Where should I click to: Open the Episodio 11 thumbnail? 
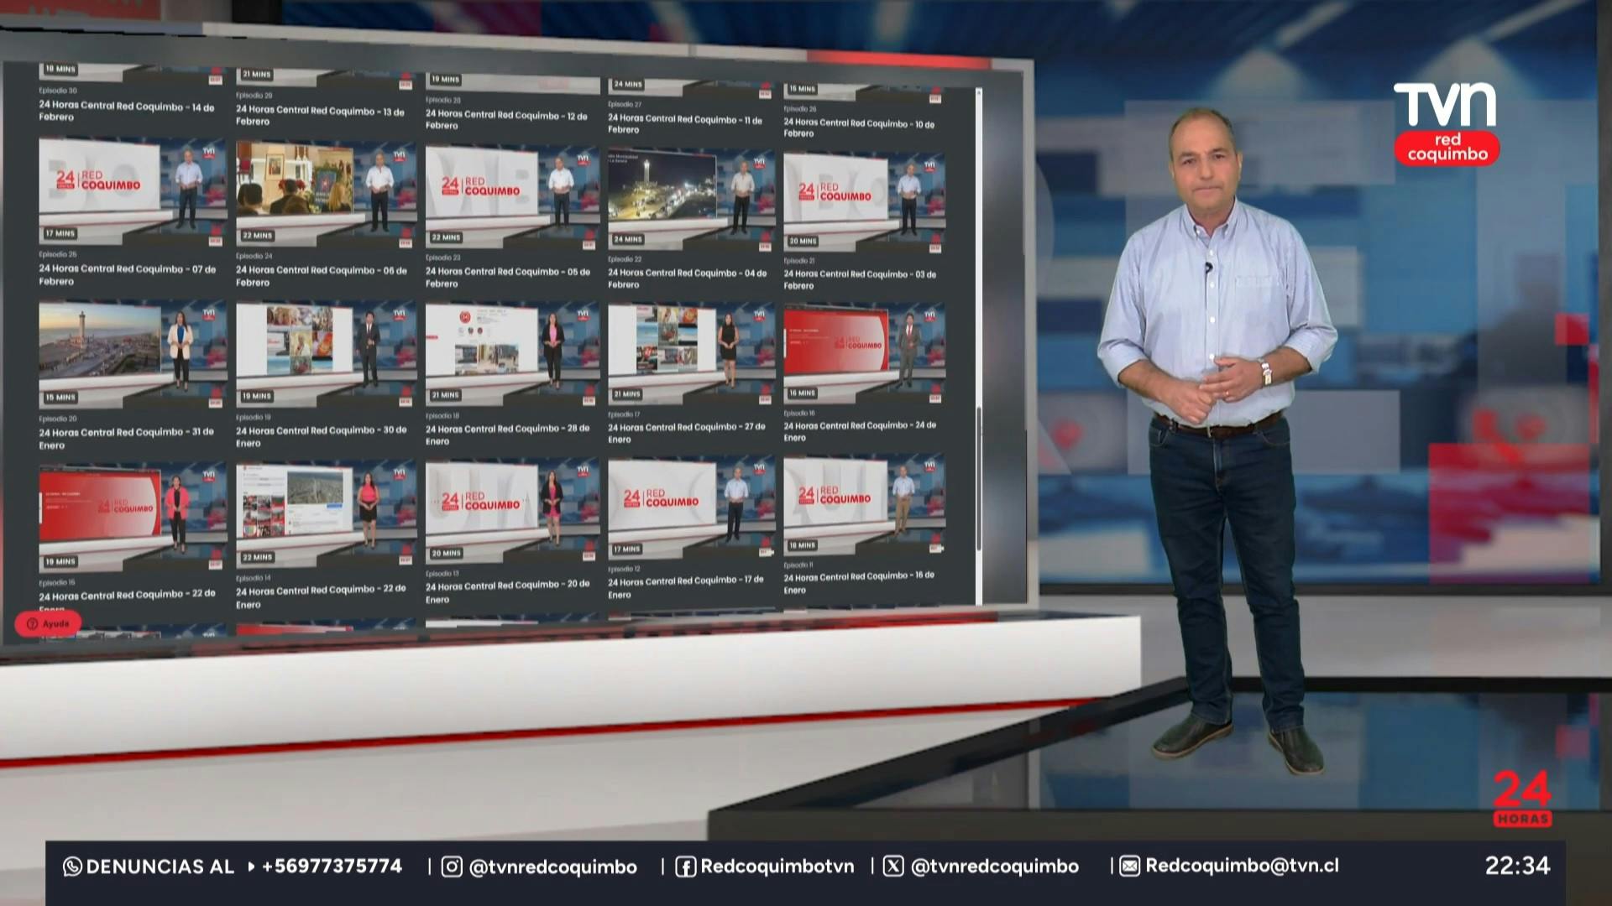(864, 505)
